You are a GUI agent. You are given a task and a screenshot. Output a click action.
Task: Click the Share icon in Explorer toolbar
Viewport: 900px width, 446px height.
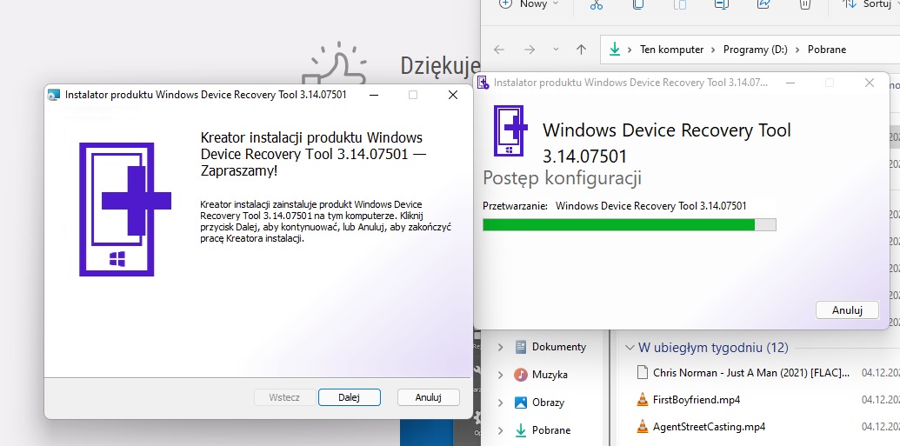coord(763,4)
